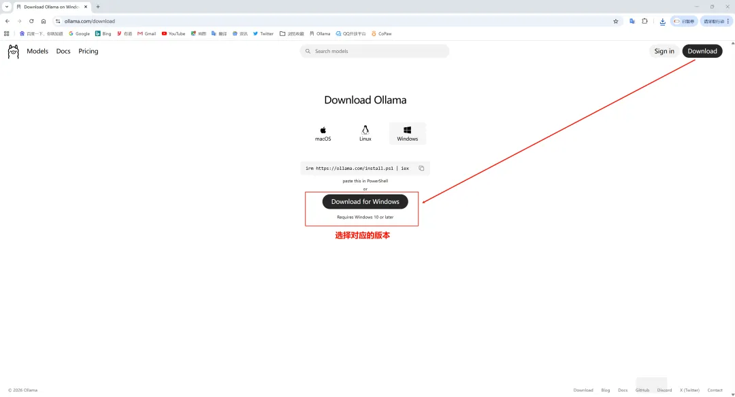
Task: Open the Gmail bookmark
Action: (x=147, y=34)
